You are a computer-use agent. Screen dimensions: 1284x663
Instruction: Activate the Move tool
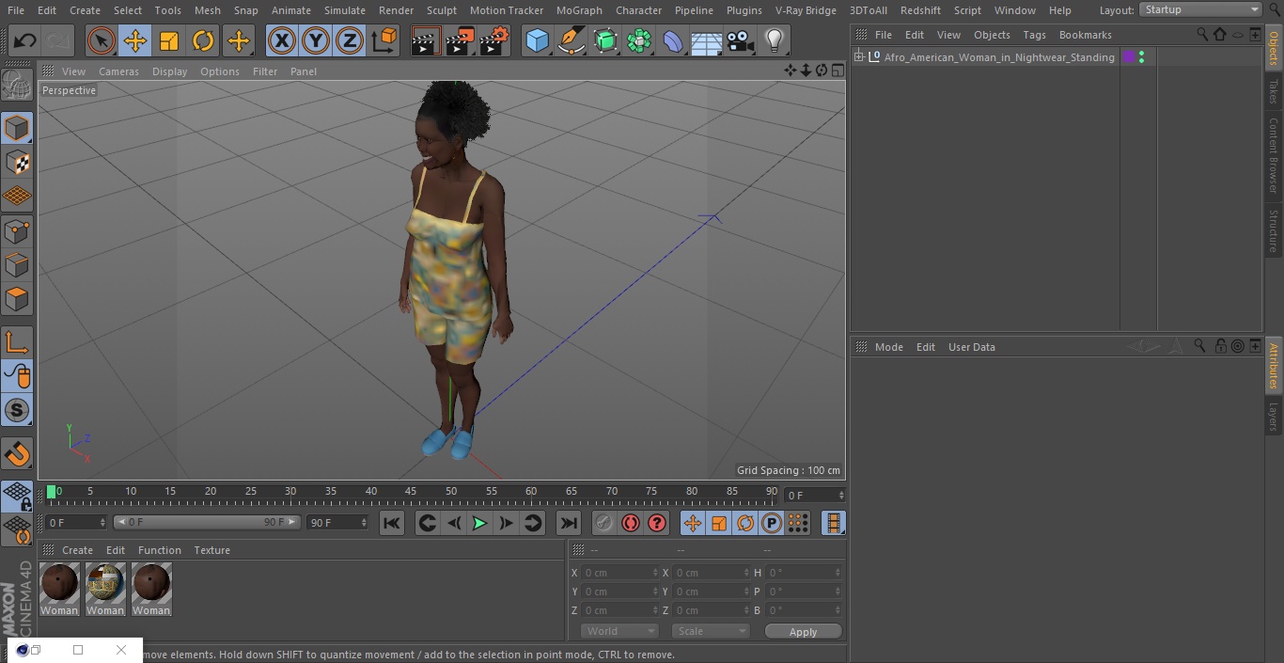(135, 40)
